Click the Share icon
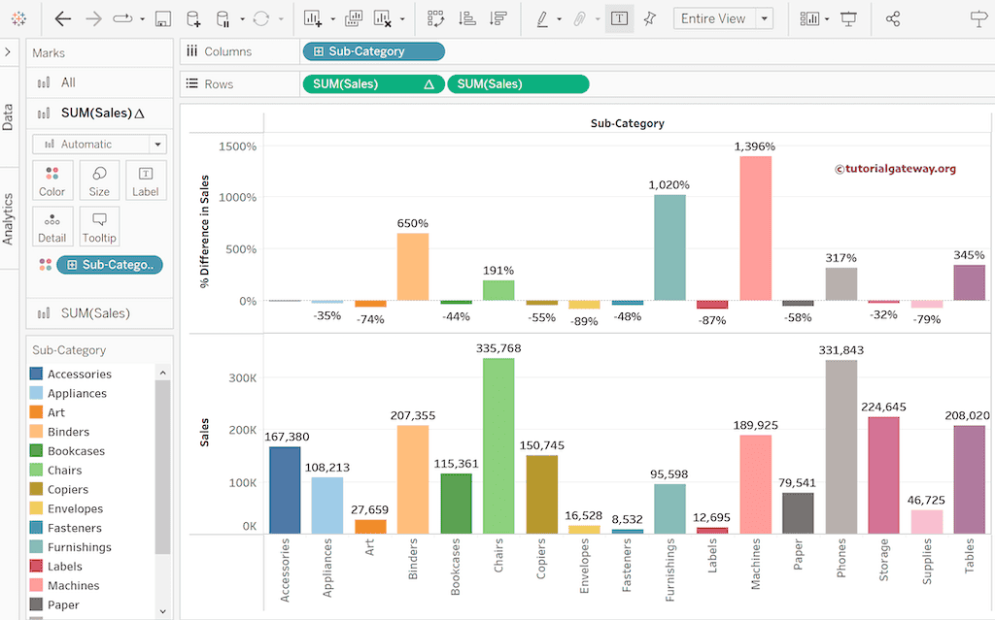This screenshot has height=620, width=995. coord(893,18)
